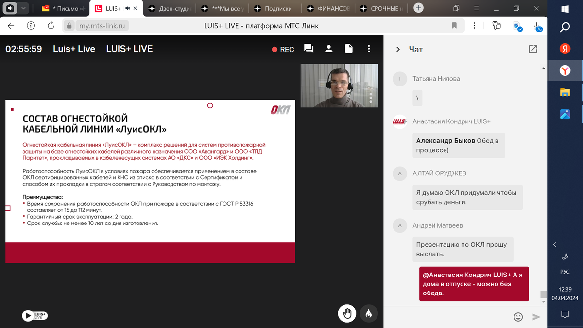
Task: Click Анастасия Кондрич LUIS+ sender name
Action: [x=451, y=121]
